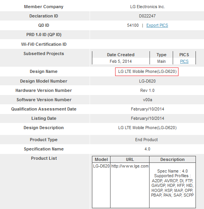Screen dimensions: 204x209
Task: Click the PICS column header
Action: [x=184, y=55]
